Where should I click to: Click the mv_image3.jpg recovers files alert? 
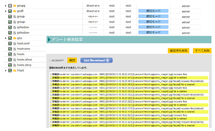(x=129, y=102)
